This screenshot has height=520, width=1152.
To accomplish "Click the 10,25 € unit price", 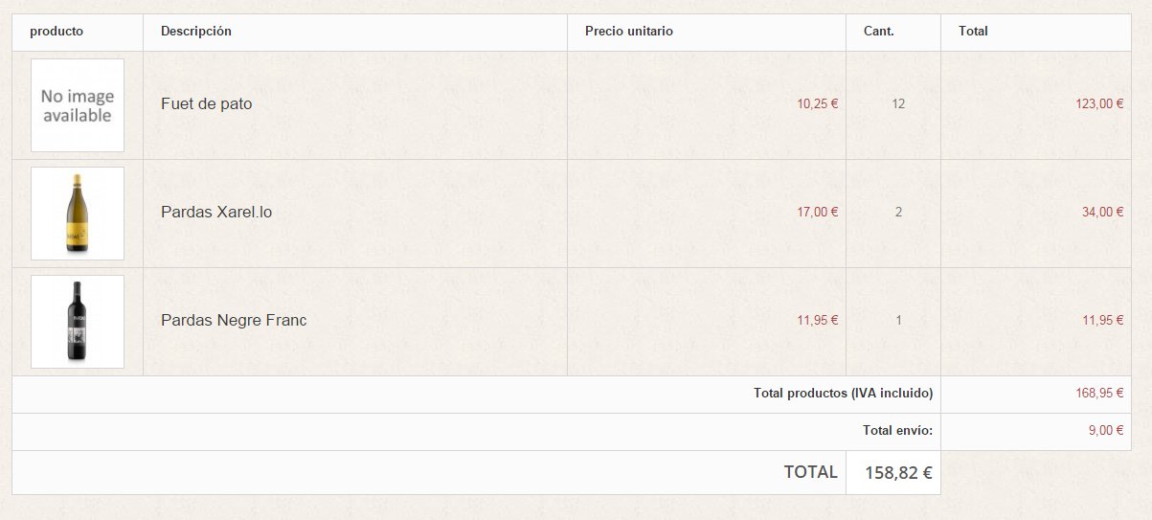I will 818,104.
